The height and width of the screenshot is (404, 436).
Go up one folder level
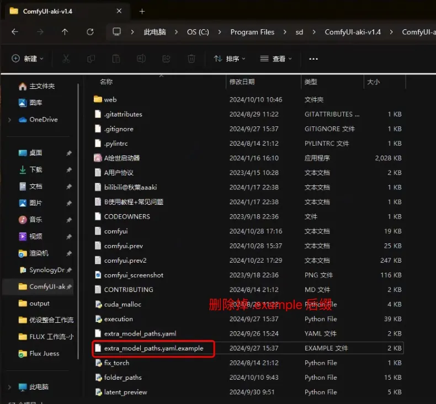pyautogui.click(x=65, y=32)
